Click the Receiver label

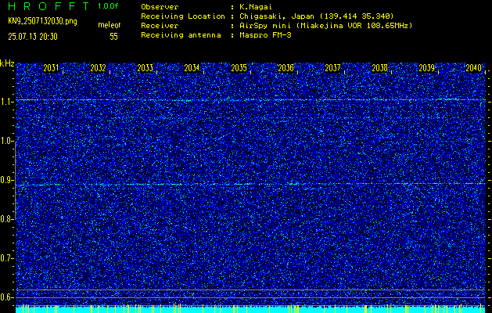tap(160, 25)
